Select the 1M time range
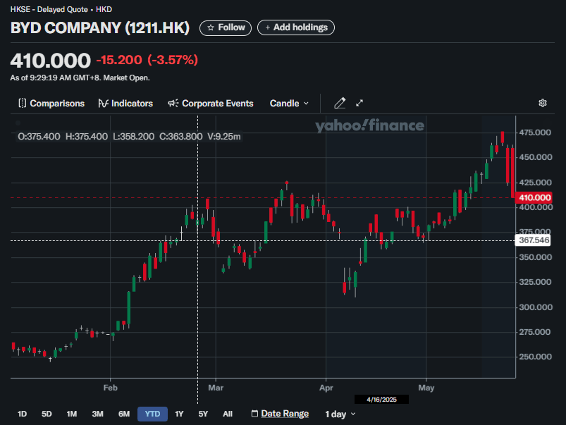 (x=71, y=414)
